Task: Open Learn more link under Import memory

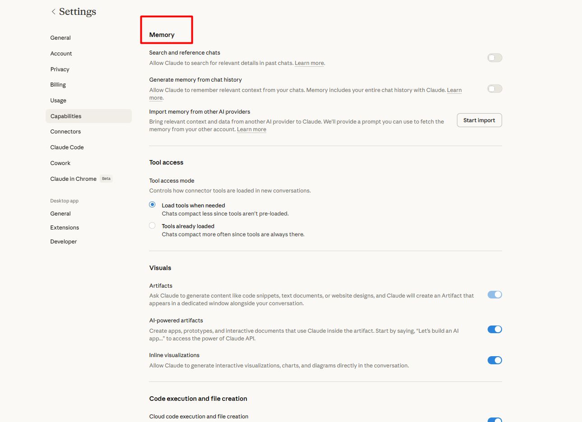Action: [251, 129]
